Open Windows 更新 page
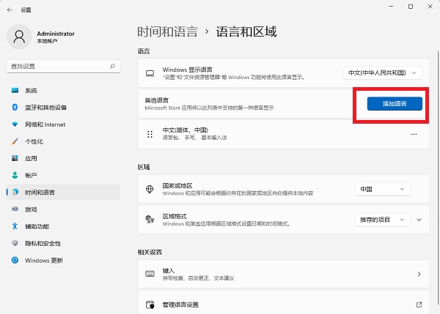This screenshot has height=314, width=440. (x=44, y=260)
